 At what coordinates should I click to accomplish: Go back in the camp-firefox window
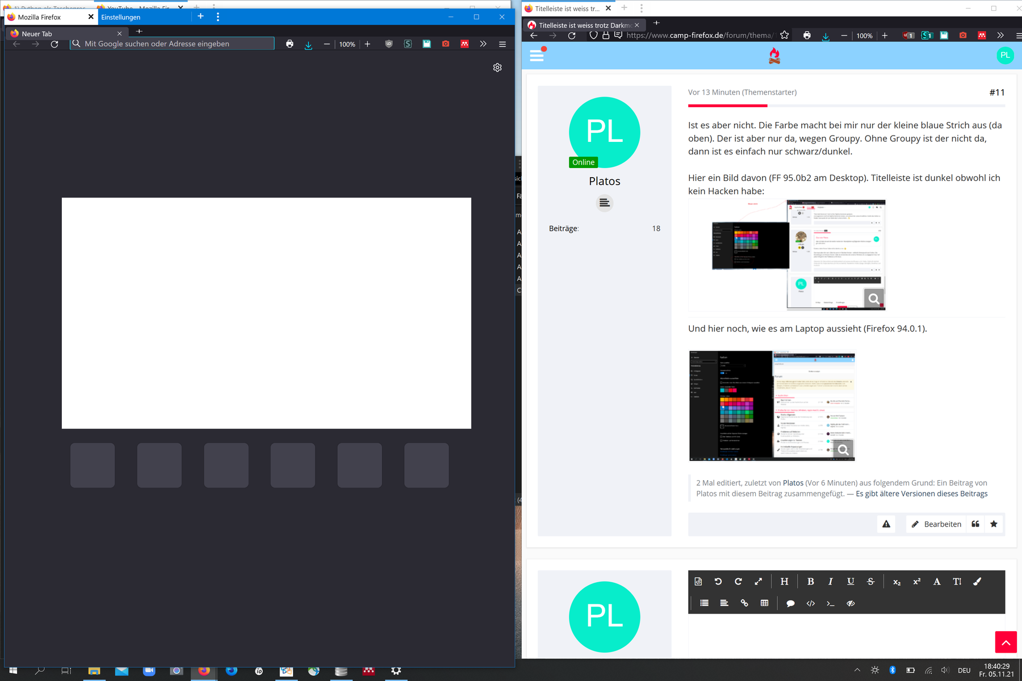(x=534, y=35)
